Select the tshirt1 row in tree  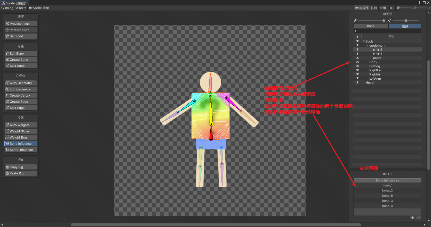pyautogui.click(x=388, y=54)
